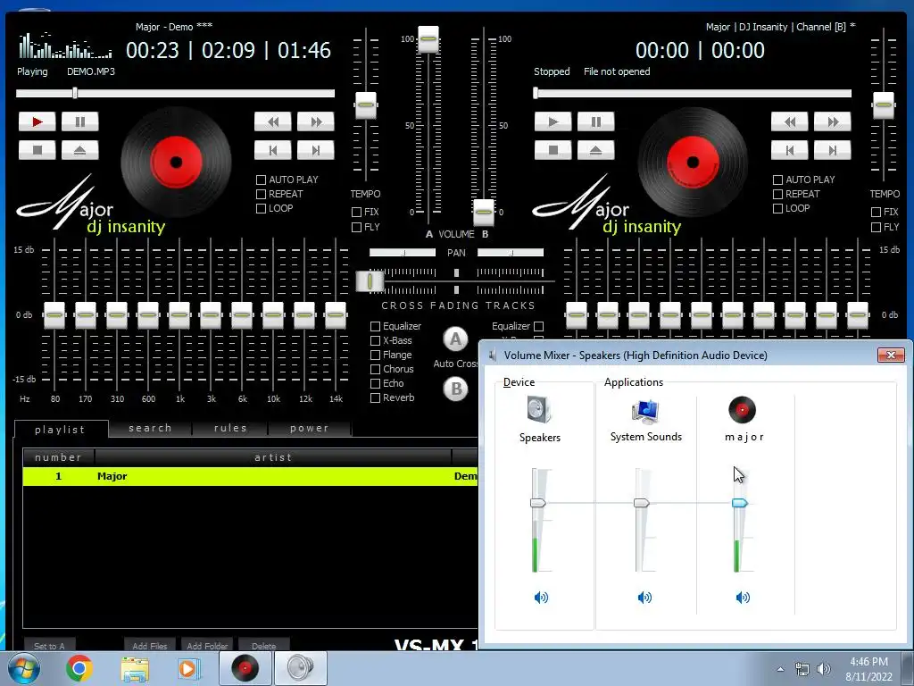Open Speakers device properties icon

(x=539, y=409)
